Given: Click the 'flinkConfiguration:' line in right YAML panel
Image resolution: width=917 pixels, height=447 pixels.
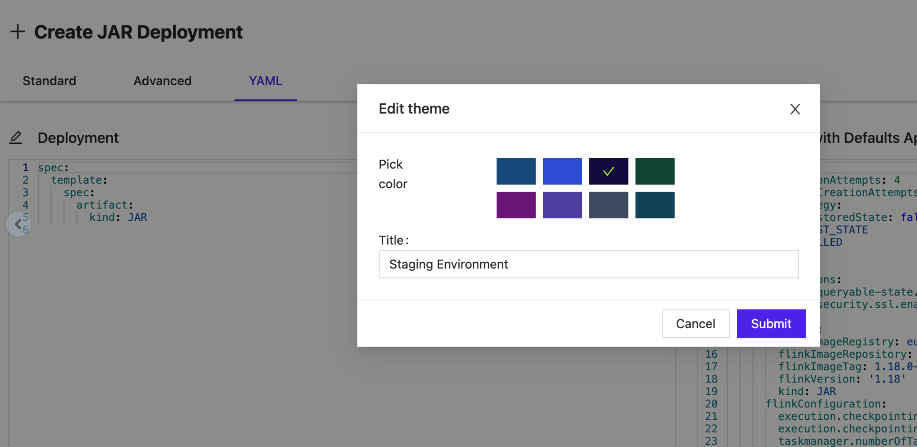Looking at the screenshot, I should [826, 404].
